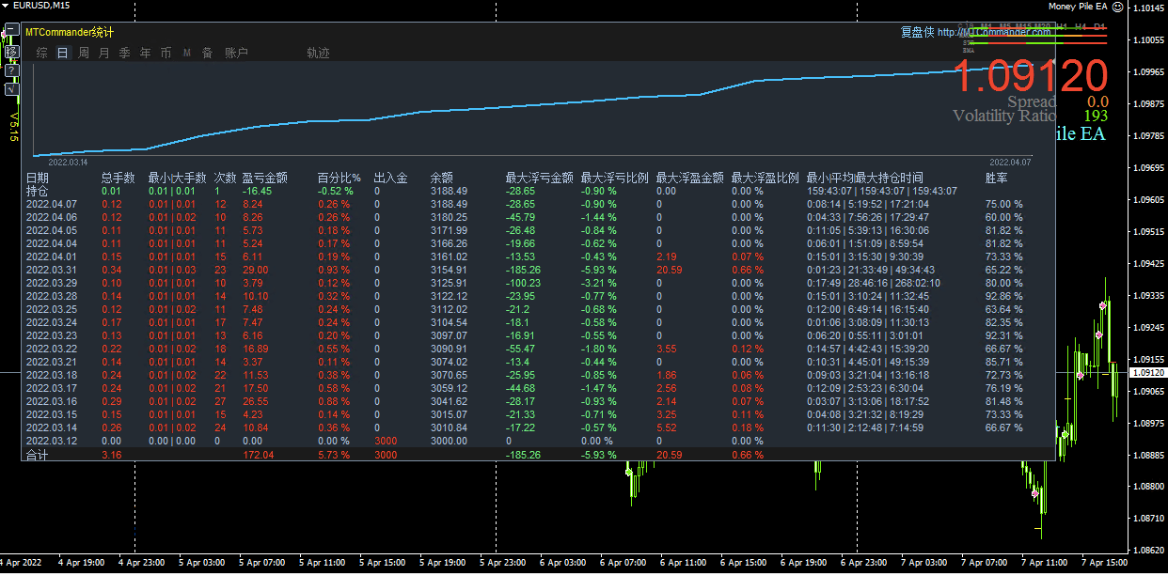The height and width of the screenshot is (575, 1168).
Task: Switch to the 账户 account tab
Action: pos(236,53)
